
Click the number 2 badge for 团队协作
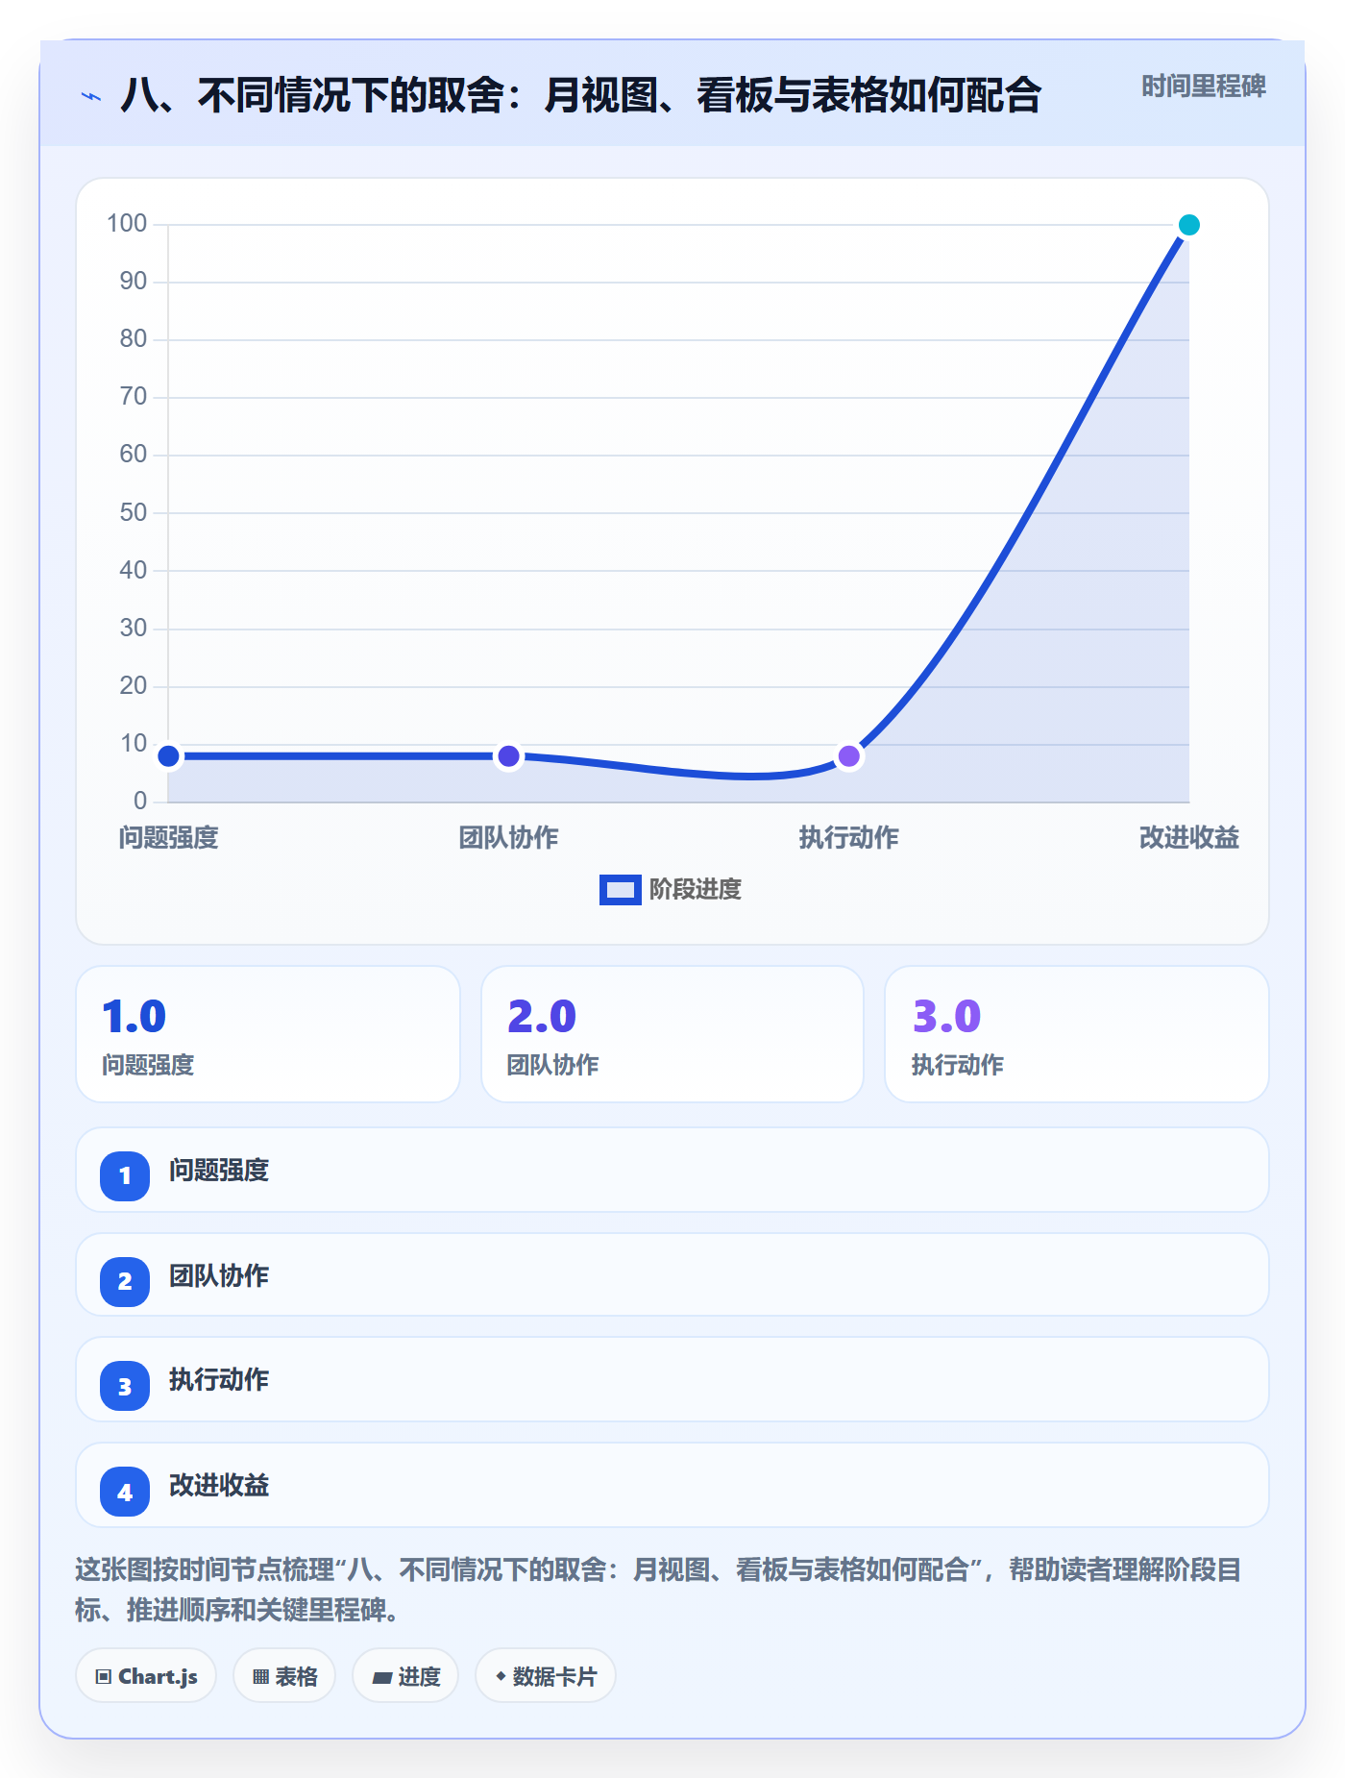point(125,1281)
